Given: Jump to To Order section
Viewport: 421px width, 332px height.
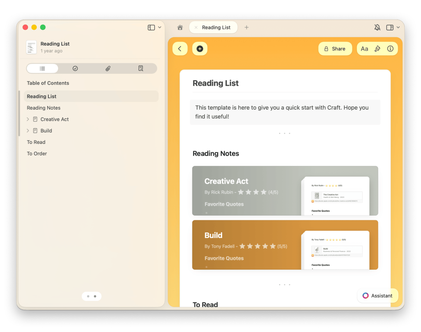Looking at the screenshot, I should coord(37,154).
